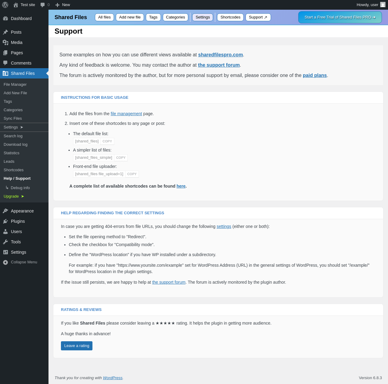Screen dimensions: 388x384
Task: Open the comments bubble icon in admin bar
Action: click(43, 5)
